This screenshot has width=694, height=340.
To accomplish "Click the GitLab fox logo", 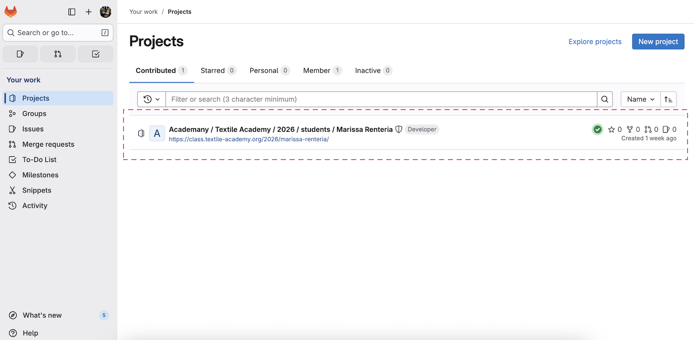I will 11,12.
